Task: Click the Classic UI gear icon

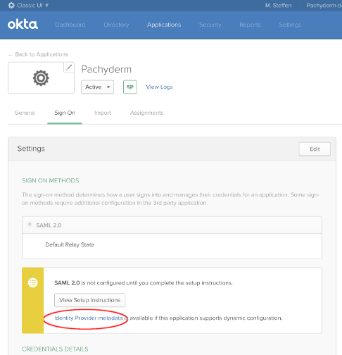Action: coord(11,5)
